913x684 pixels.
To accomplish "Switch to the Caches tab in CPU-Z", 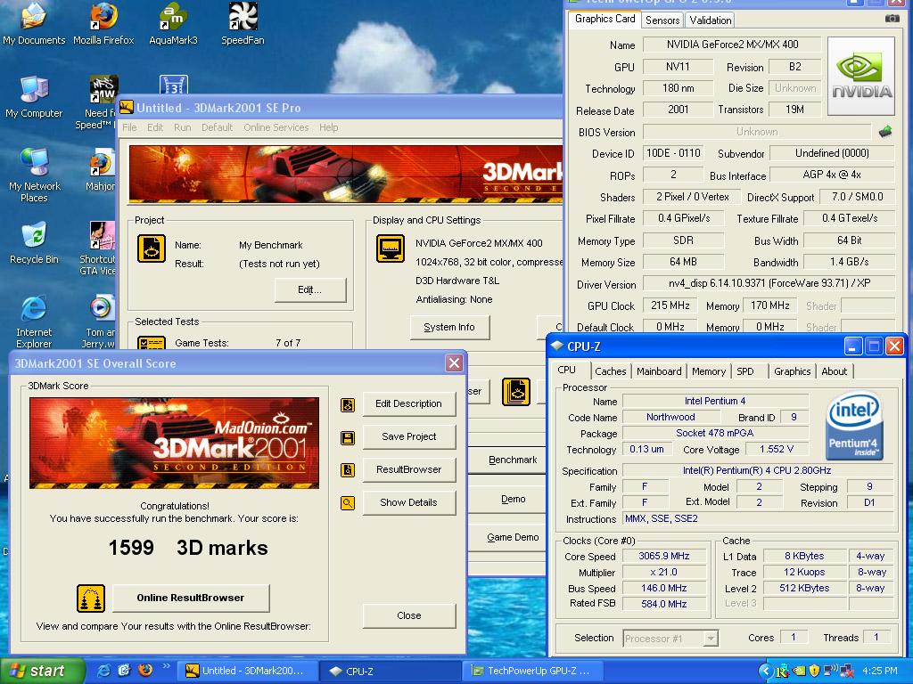I will (610, 371).
